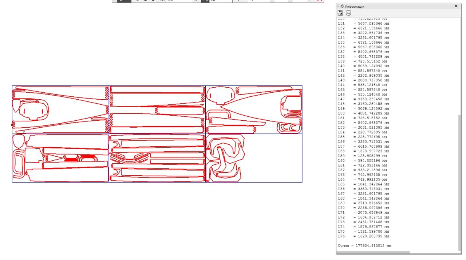Pick the L59 = 128.805299 мм row
Viewport: 466px width, 260px height.
(363, 156)
